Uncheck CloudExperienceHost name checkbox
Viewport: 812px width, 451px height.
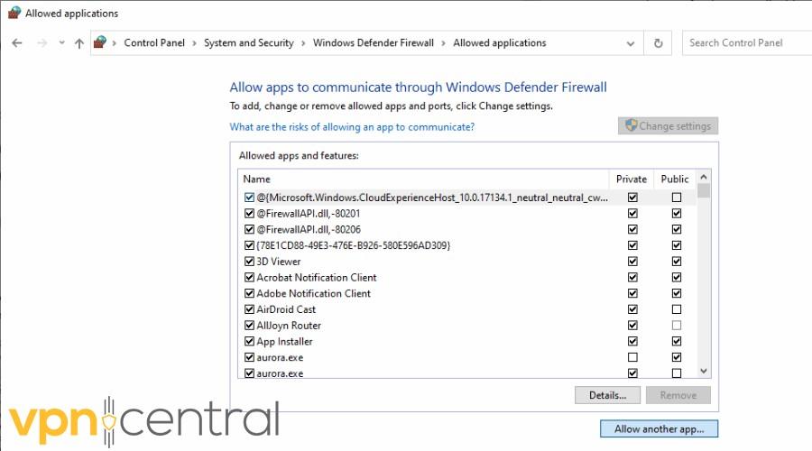tap(249, 198)
